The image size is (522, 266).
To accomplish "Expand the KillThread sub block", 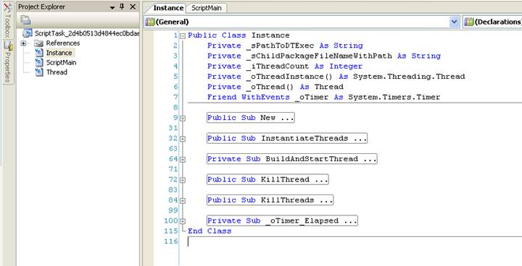I will tap(183, 180).
